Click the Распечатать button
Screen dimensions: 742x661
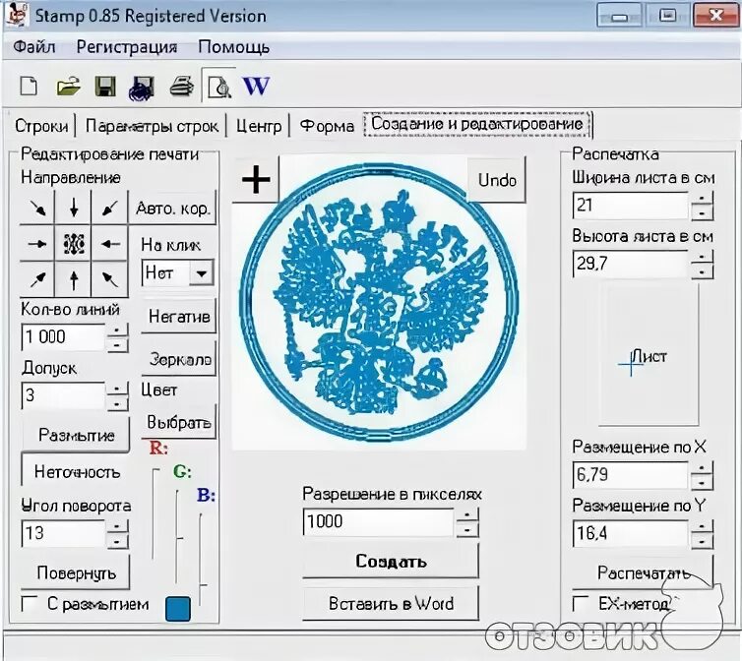coord(643,573)
